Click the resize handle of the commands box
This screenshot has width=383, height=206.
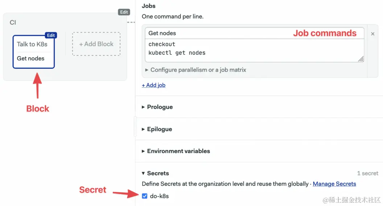pyautogui.click(x=361, y=59)
